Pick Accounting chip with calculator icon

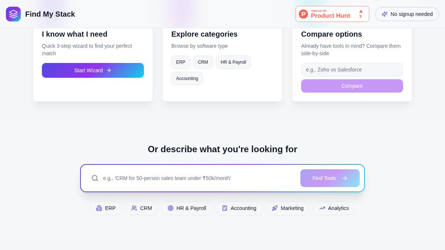click(239, 208)
